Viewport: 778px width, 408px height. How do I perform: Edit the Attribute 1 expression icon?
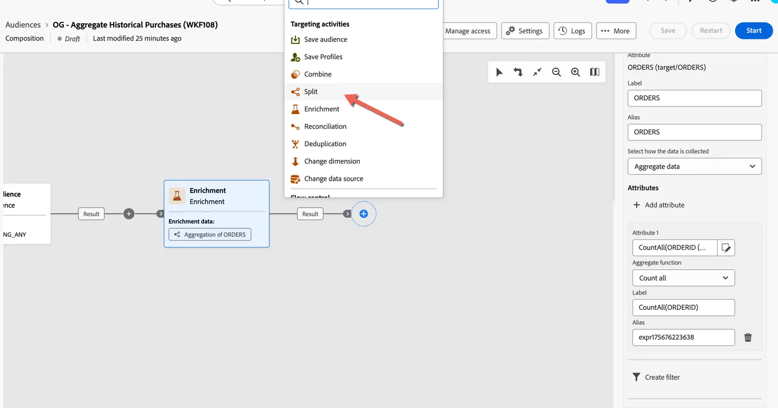pyautogui.click(x=726, y=248)
